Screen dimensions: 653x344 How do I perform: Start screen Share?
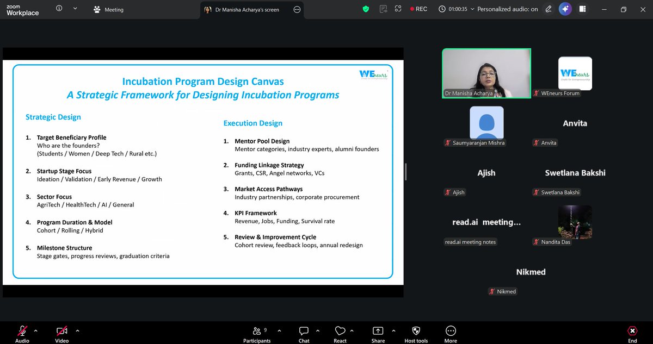point(378,334)
